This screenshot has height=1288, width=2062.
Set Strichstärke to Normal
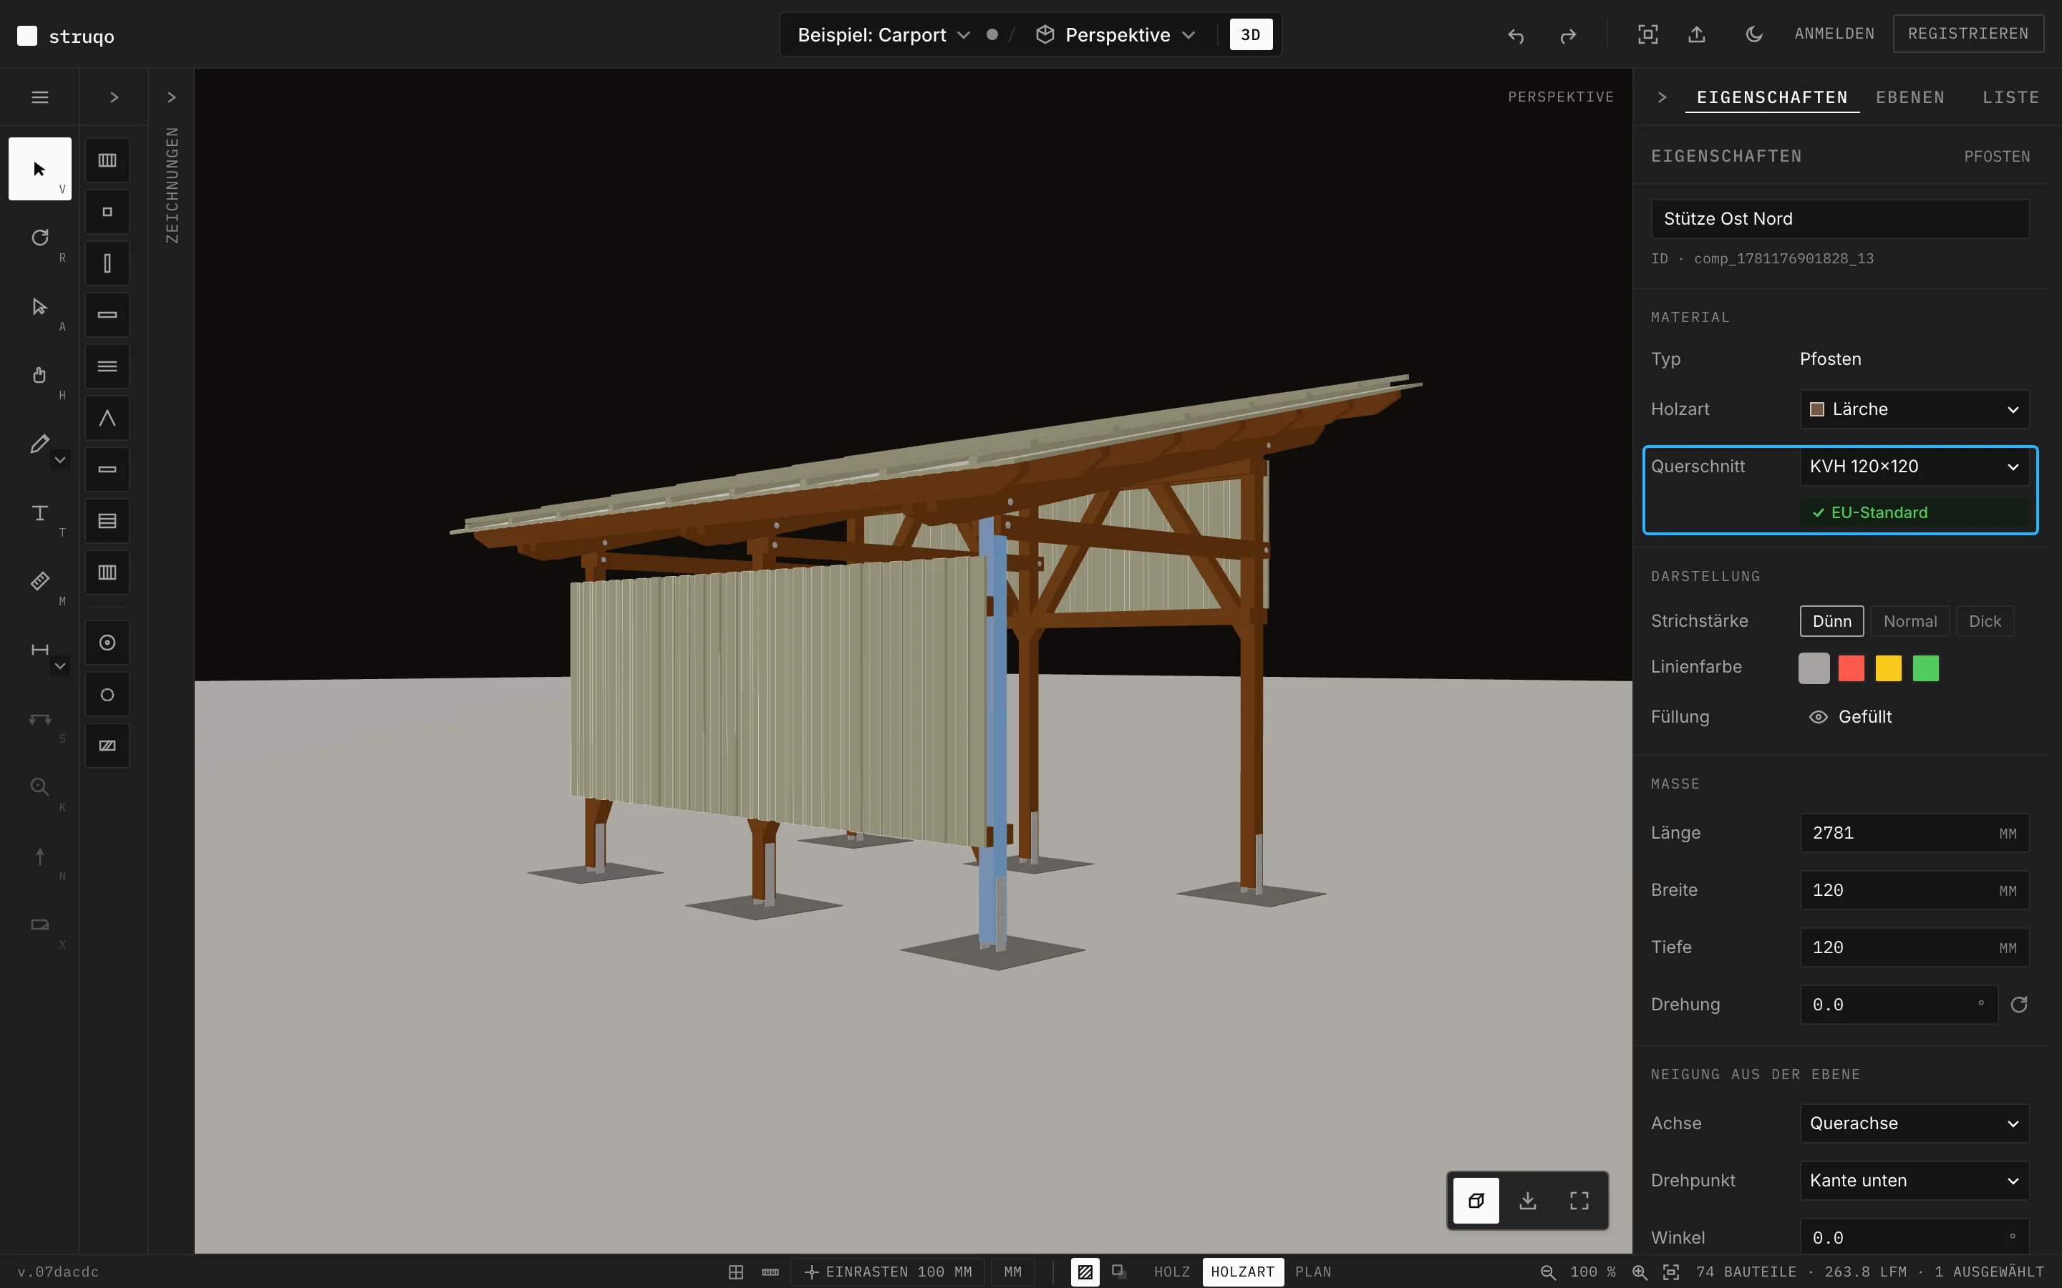(x=1909, y=621)
